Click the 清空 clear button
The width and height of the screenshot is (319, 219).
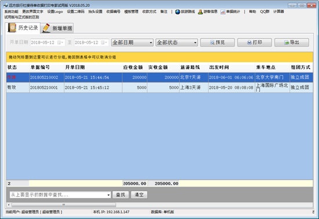tap(139, 195)
